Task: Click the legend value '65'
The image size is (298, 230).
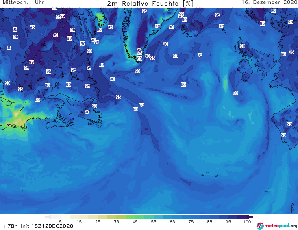Action: pyautogui.click(x=172, y=221)
